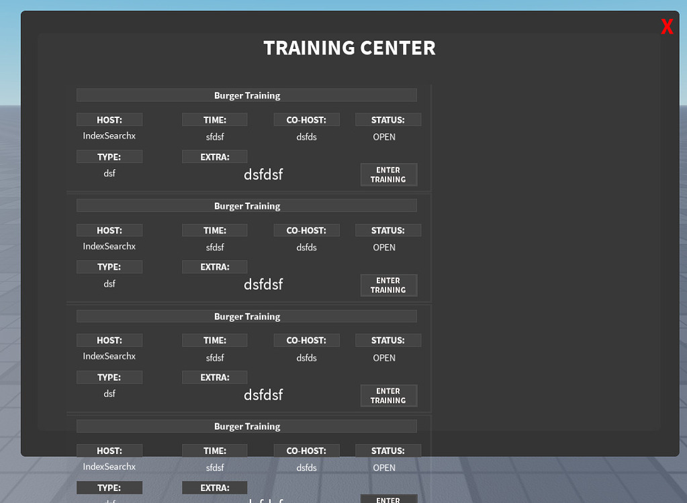Image resolution: width=687 pixels, height=503 pixels.
Task: Select the TIME label on the first card
Action: 214,119
